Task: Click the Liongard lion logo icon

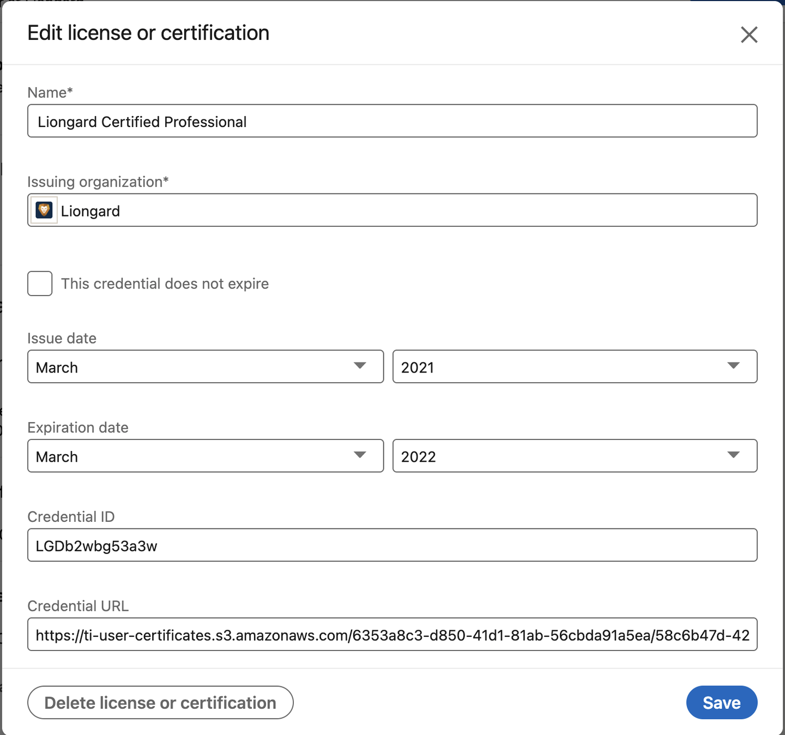Action: point(44,210)
